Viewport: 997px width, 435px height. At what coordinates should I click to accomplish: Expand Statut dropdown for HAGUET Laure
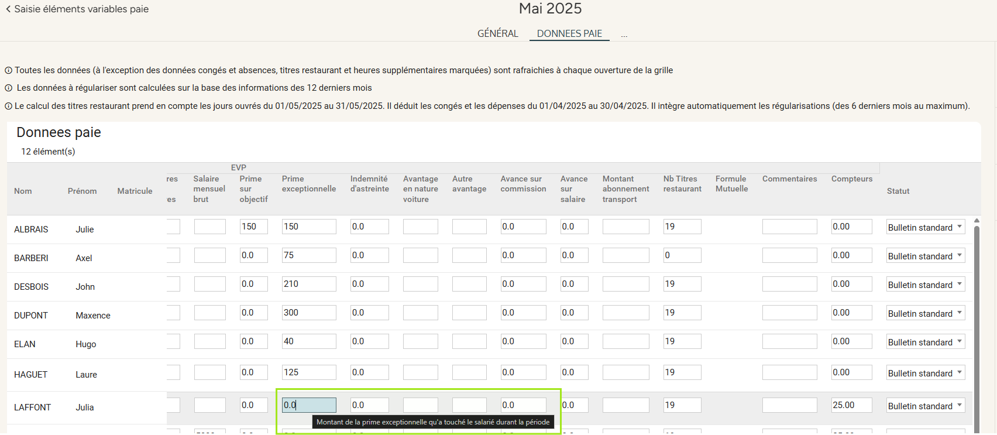pyautogui.click(x=925, y=373)
